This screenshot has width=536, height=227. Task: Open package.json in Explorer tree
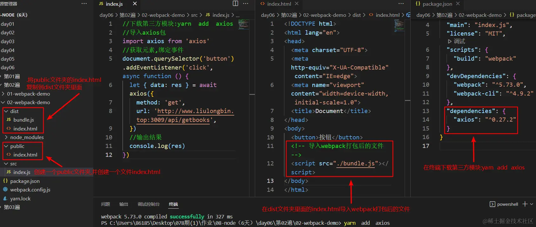(25, 181)
